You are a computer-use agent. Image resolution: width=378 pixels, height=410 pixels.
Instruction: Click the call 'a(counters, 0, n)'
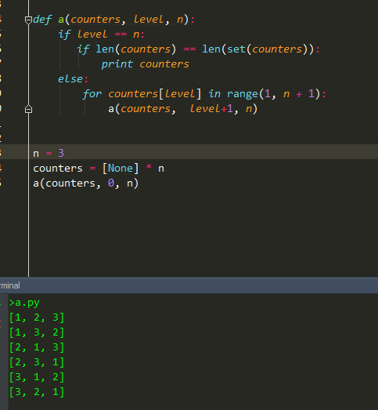point(86,183)
